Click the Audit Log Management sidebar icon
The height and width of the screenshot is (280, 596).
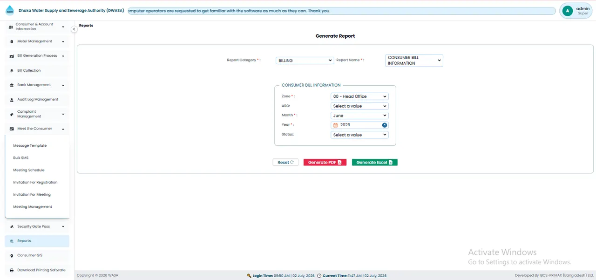pyautogui.click(x=12, y=100)
